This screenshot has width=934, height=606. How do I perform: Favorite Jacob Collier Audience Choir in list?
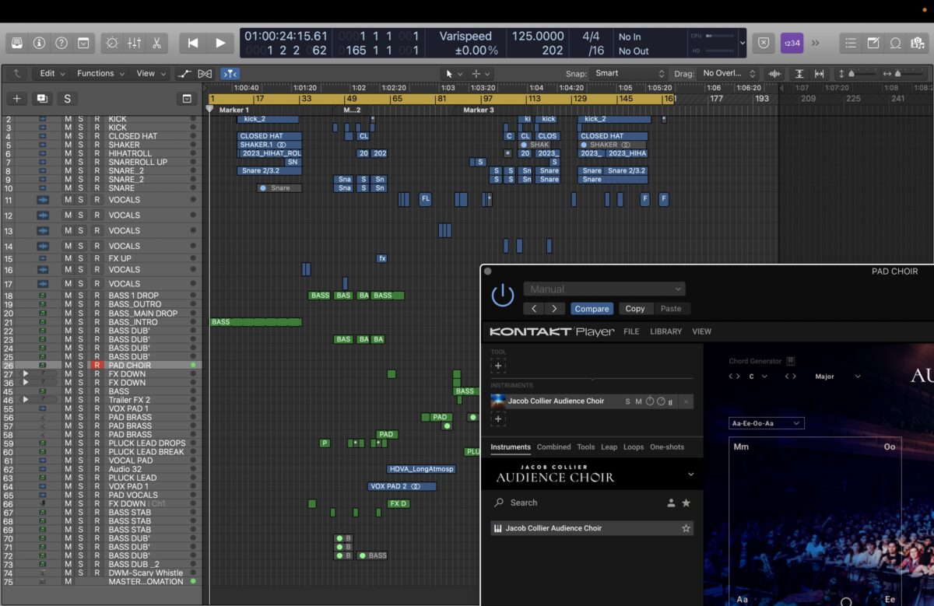tap(686, 528)
